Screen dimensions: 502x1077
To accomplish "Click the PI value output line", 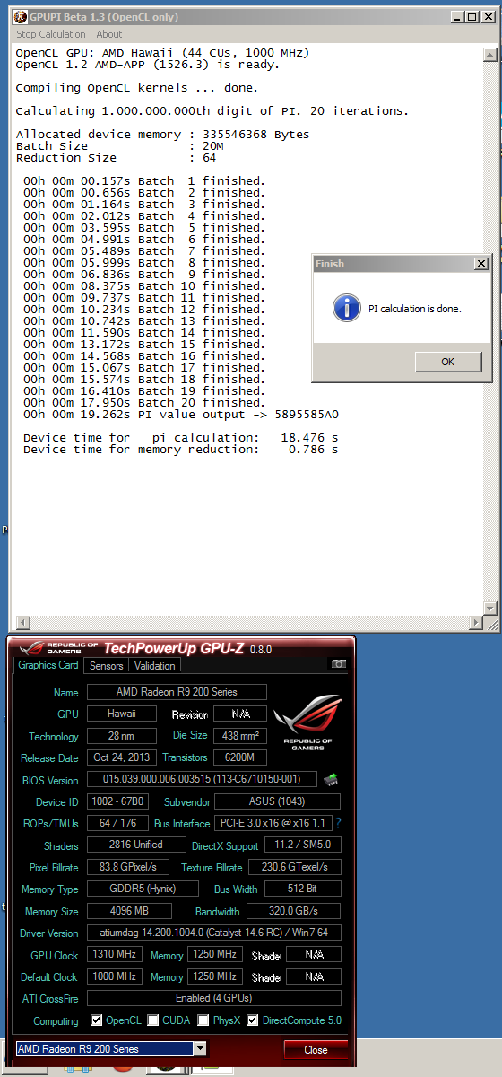I will tap(181, 415).
